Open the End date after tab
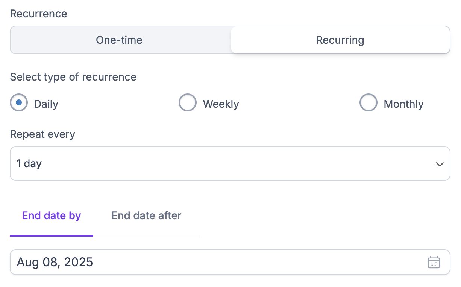461x287 pixels. (x=146, y=215)
